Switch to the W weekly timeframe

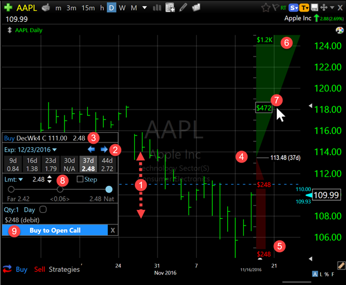click(122, 8)
